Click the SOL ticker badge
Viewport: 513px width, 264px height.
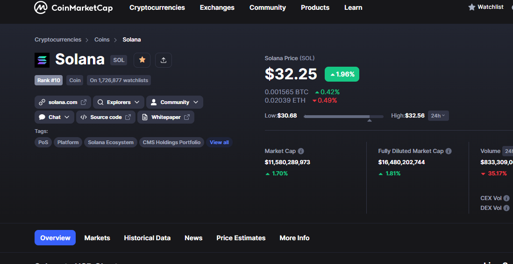click(118, 60)
